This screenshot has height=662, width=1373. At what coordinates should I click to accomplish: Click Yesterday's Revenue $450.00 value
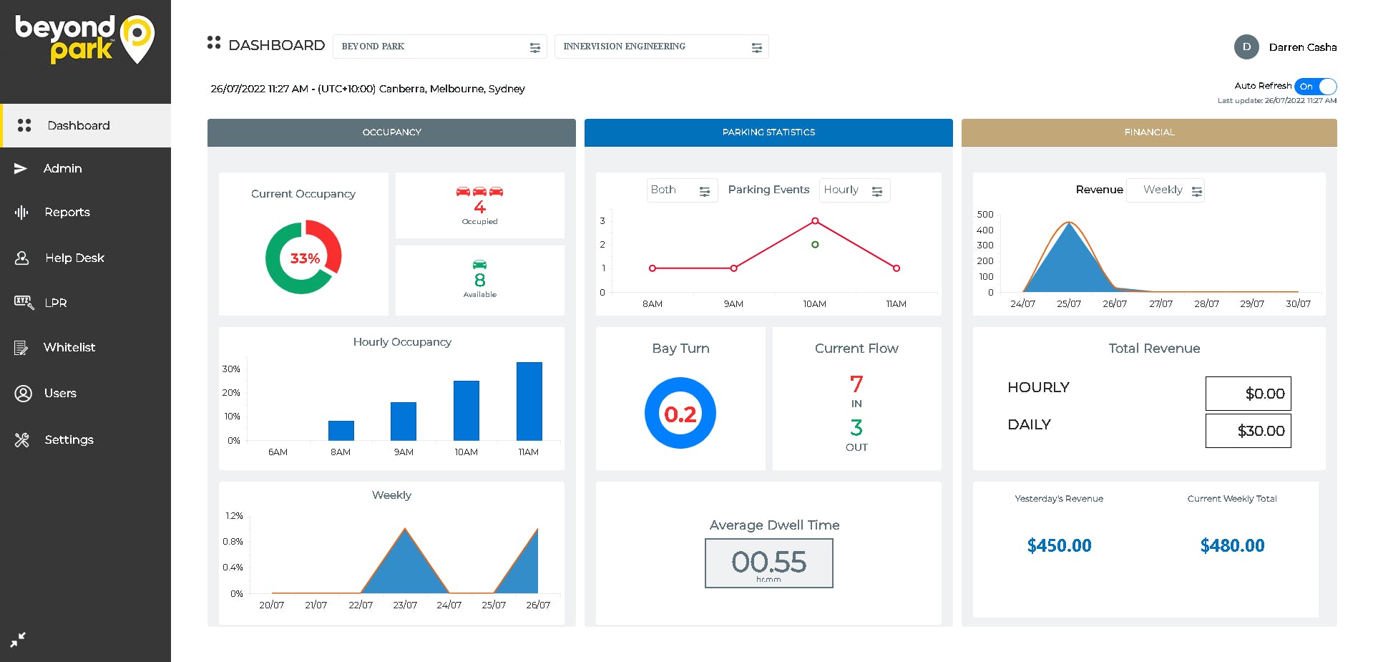point(1060,545)
